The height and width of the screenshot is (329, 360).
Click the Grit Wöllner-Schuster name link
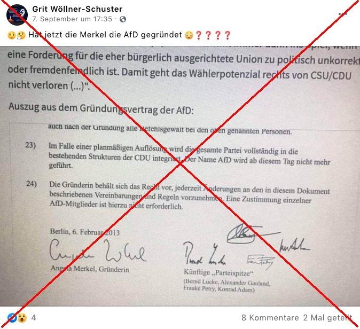(x=77, y=9)
